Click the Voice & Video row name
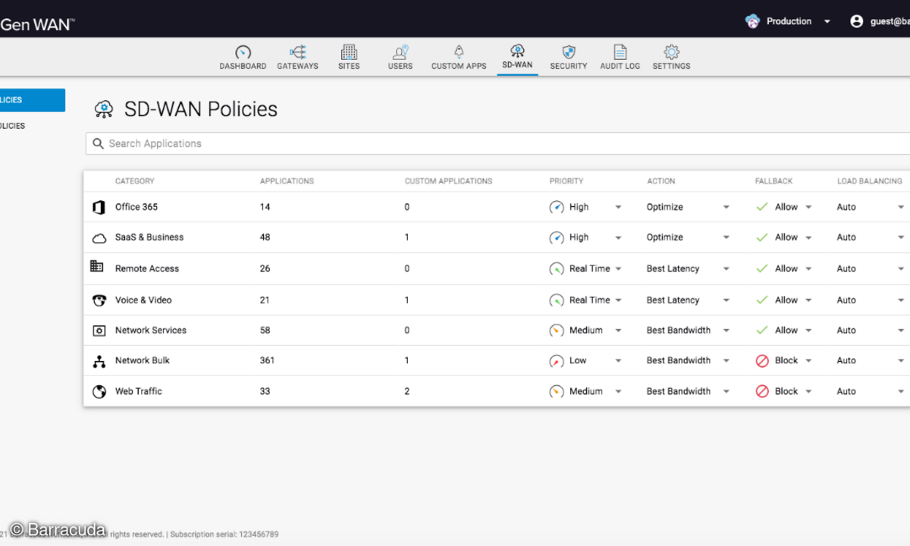910x546 pixels. (x=143, y=300)
